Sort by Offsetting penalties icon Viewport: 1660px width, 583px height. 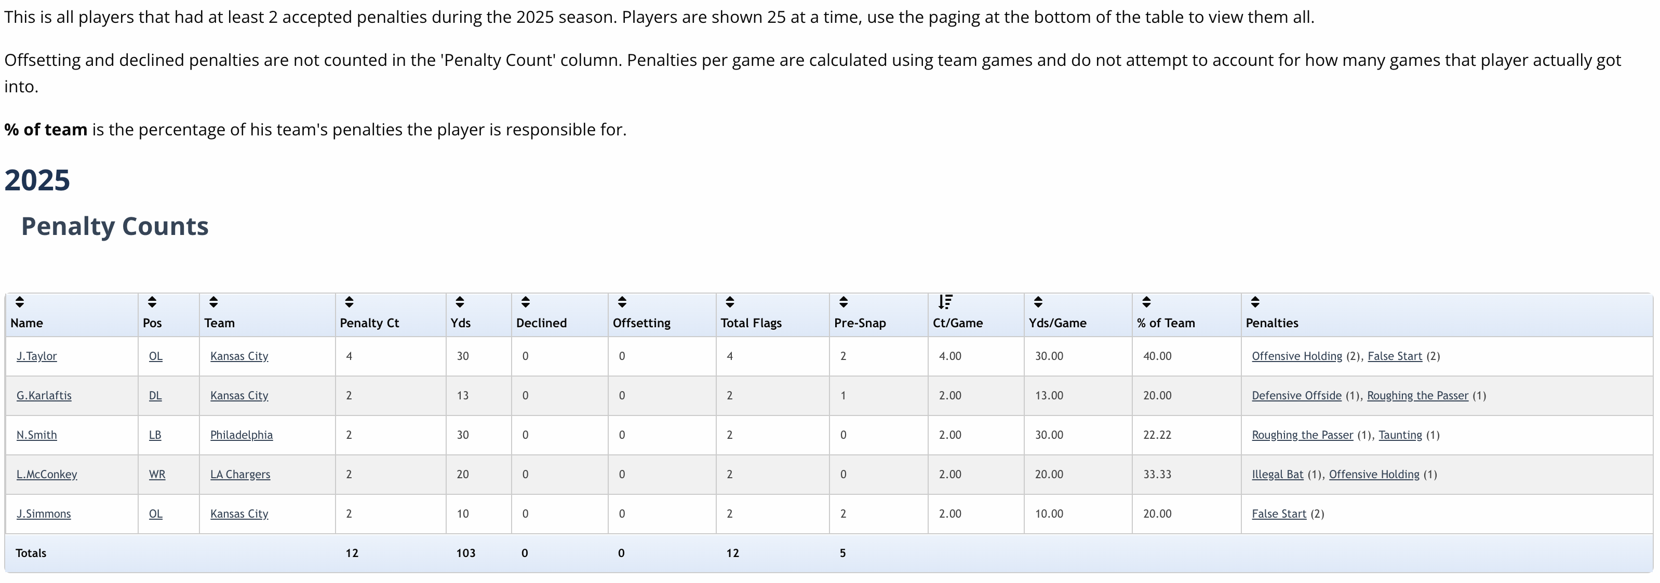[x=622, y=302]
